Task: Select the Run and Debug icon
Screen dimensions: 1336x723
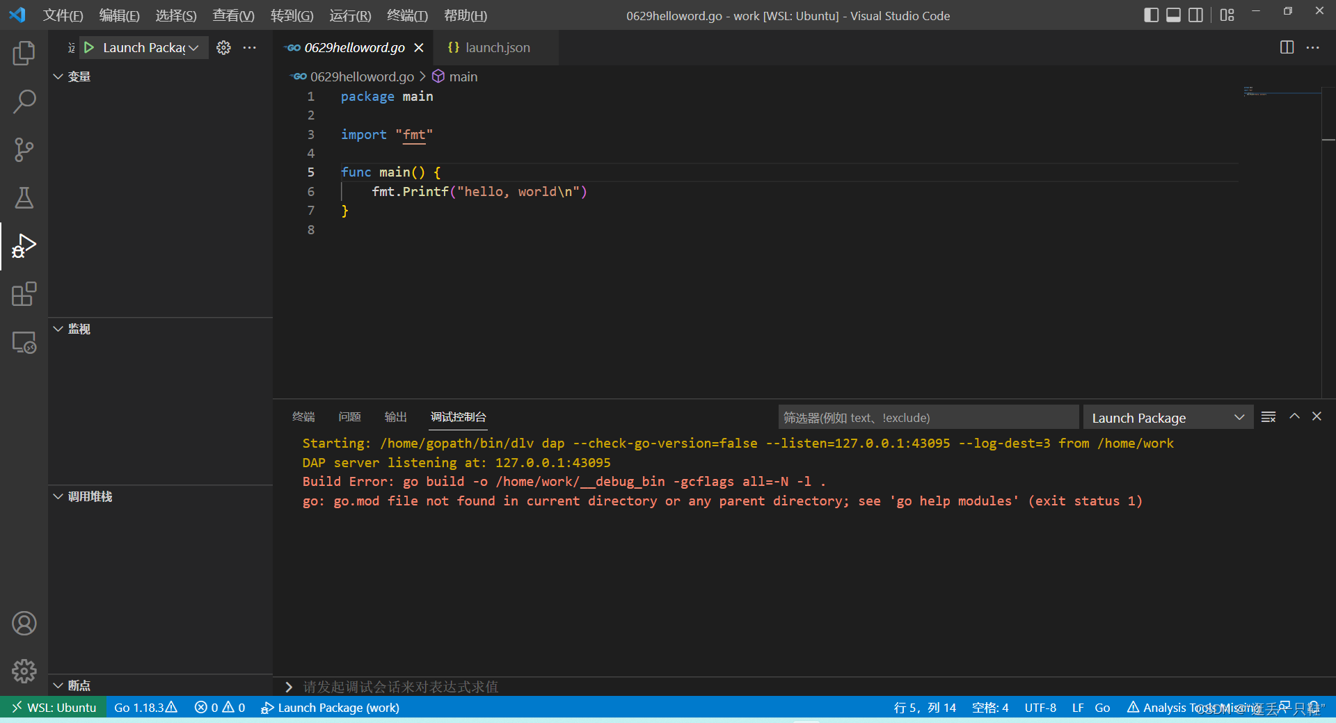Action: click(24, 246)
